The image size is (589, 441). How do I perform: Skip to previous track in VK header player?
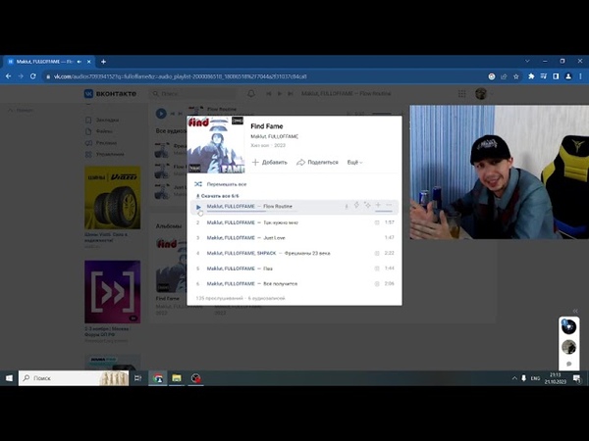point(269,93)
